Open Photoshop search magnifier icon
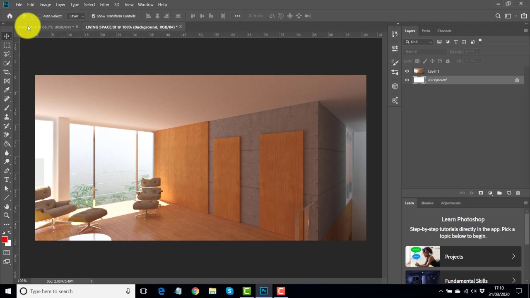The width and height of the screenshot is (530, 298). tap(498, 16)
